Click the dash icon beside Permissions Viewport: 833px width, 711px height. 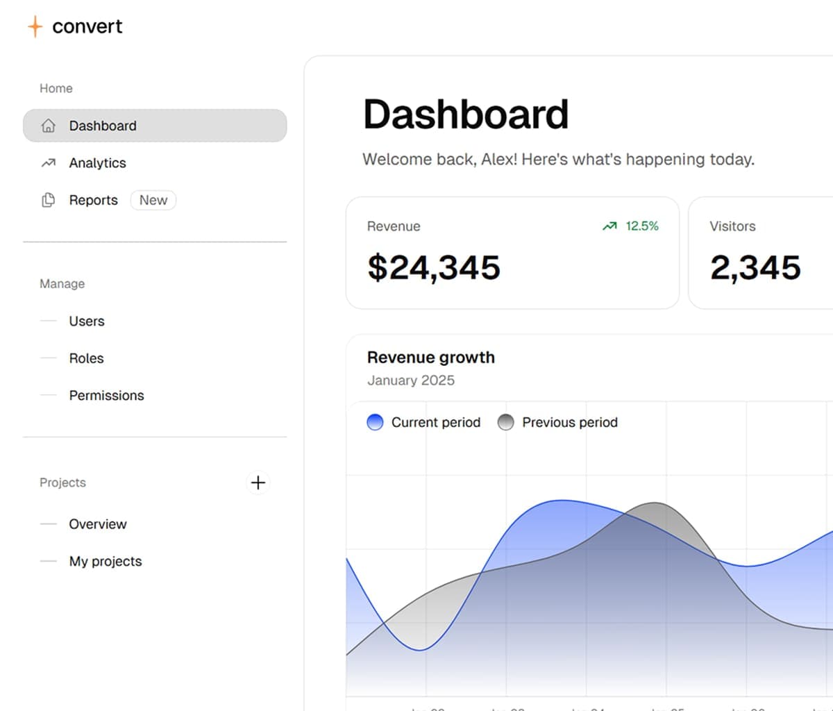point(49,395)
